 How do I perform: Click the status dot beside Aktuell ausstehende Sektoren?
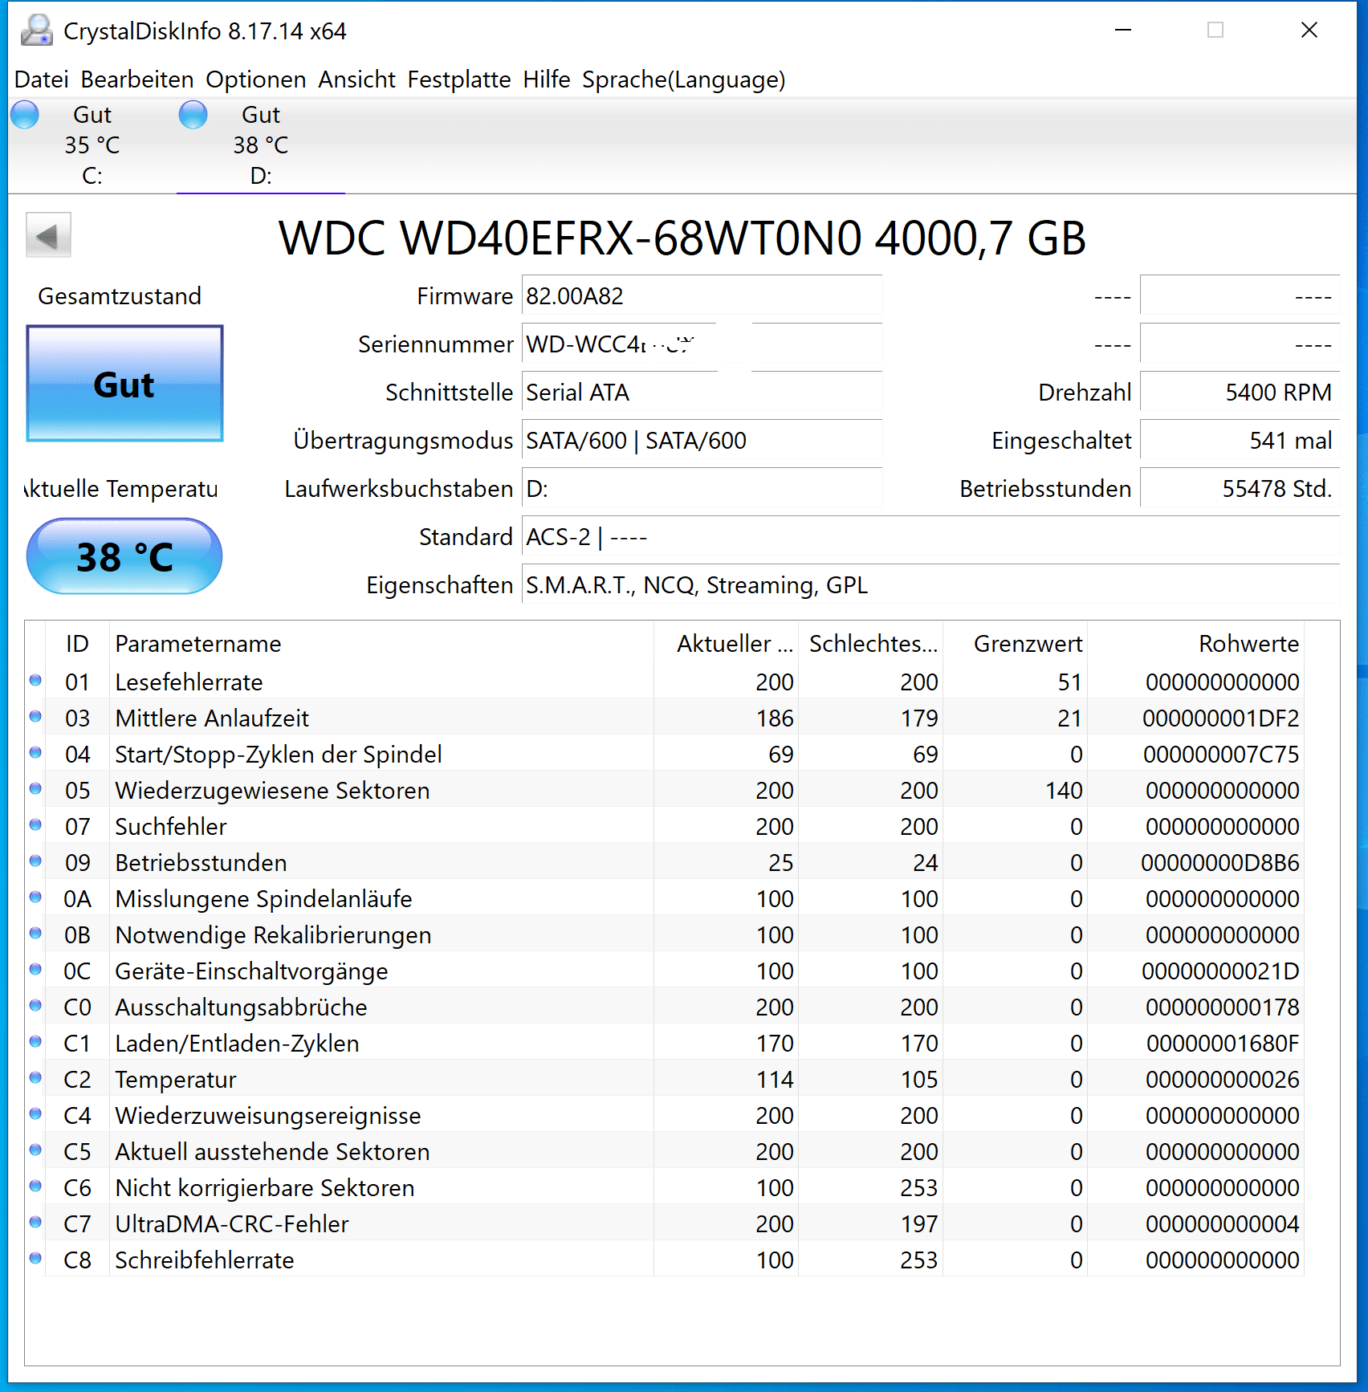click(35, 1150)
